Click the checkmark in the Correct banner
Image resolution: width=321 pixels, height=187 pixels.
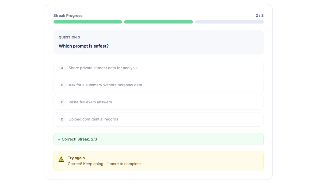pos(59,139)
